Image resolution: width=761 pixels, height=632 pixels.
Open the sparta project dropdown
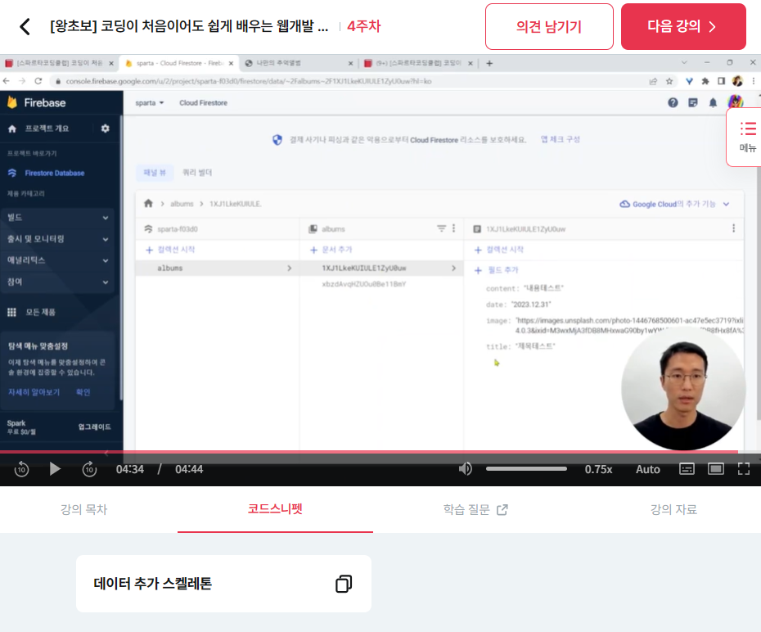coord(150,103)
